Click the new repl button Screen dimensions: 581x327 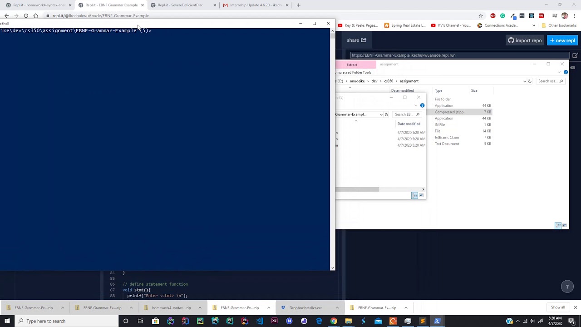pos(562,40)
